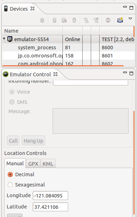The width and height of the screenshot is (137, 217).
Task: Select the Sexagesimal radio button
Action: pos(10,185)
